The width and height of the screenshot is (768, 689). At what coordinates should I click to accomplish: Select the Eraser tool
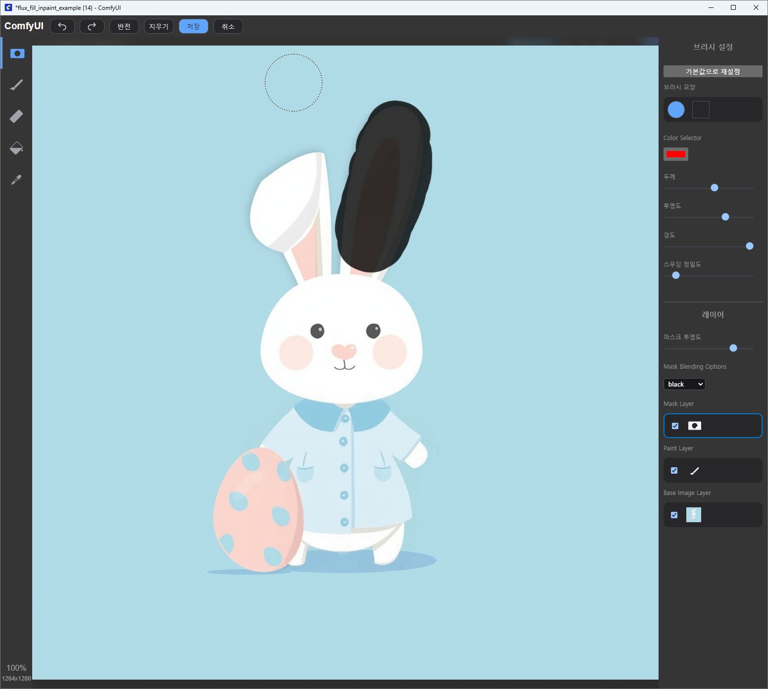pos(17,116)
